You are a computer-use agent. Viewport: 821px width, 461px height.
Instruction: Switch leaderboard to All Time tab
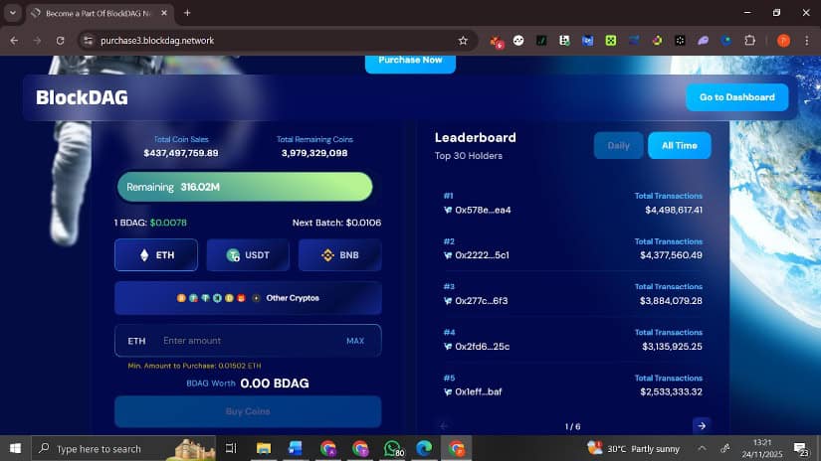click(679, 145)
